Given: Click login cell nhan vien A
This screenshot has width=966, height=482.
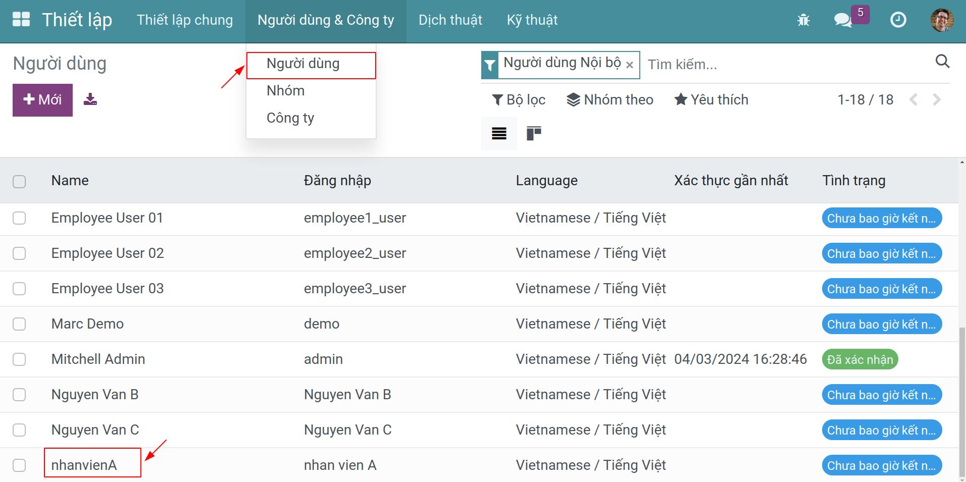Looking at the screenshot, I should click(340, 465).
